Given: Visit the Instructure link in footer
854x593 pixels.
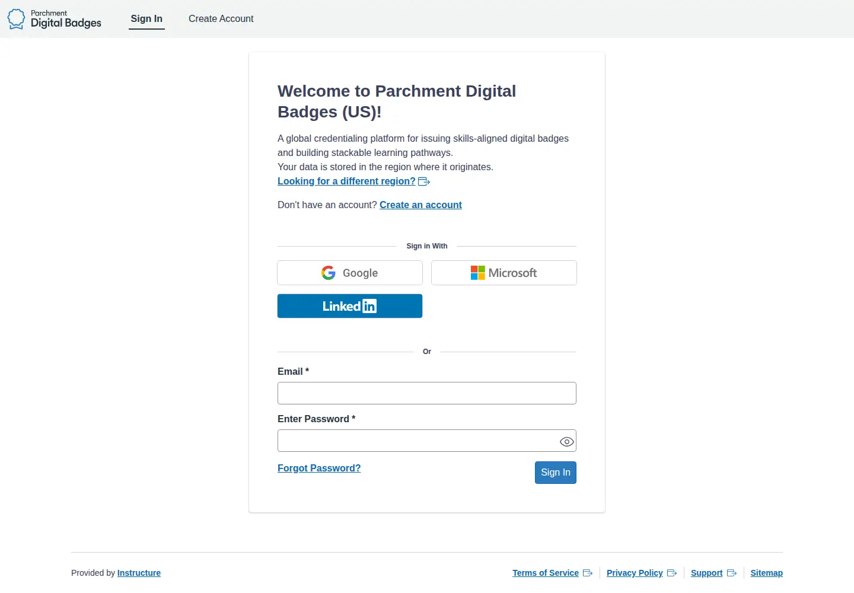Looking at the screenshot, I should (x=139, y=573).
